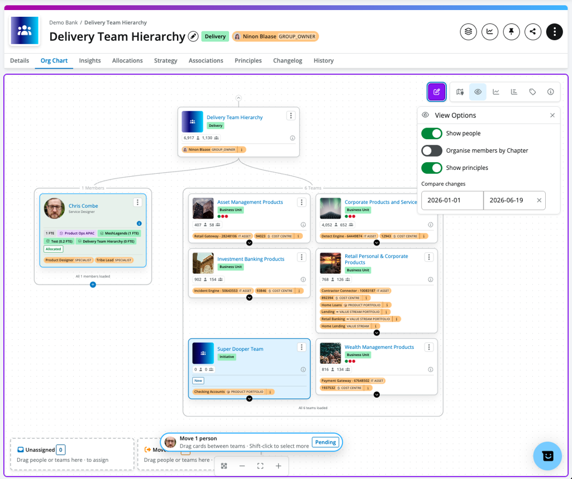The height and width of the screenshot is (479, 572).
Task: Clear the compare changes date range
Action: pyautogui.click(x=539, y=200)
